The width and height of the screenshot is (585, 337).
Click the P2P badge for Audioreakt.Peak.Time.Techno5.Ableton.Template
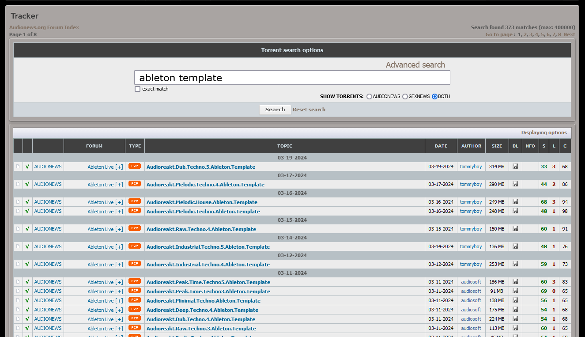(135, 281)
